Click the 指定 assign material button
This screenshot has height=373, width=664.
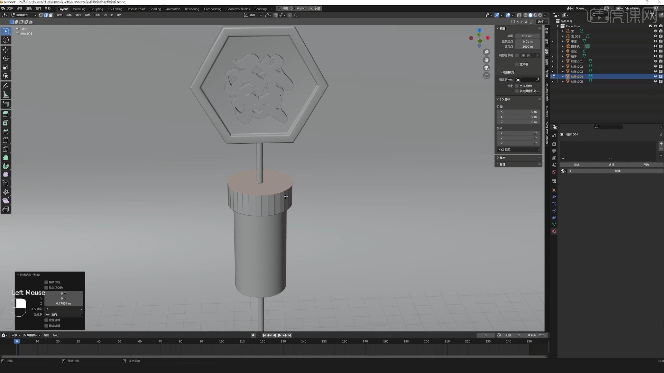(577, 165)
